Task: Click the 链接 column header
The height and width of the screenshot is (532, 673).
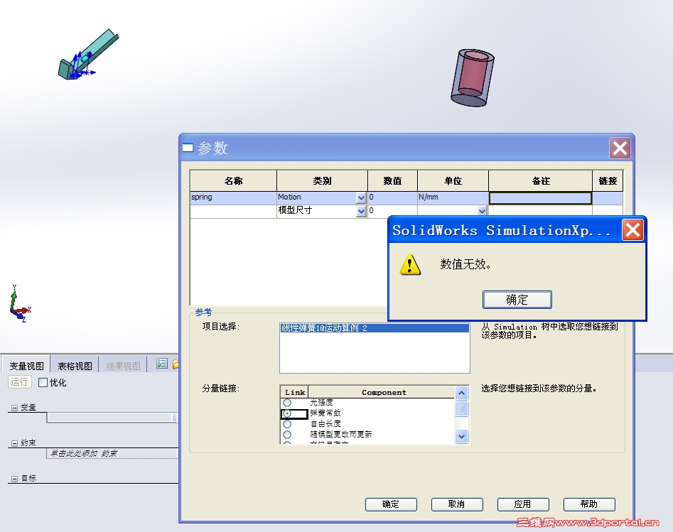Action: [608, 181]
